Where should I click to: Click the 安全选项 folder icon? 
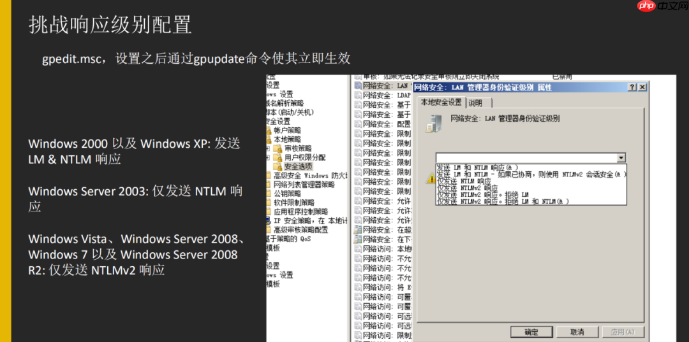pos(278,167)
